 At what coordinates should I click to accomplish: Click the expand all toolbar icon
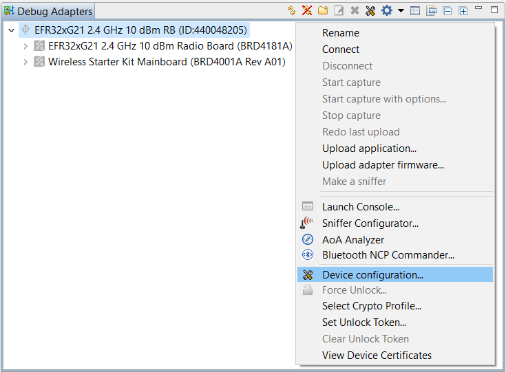tap(463, 10)
